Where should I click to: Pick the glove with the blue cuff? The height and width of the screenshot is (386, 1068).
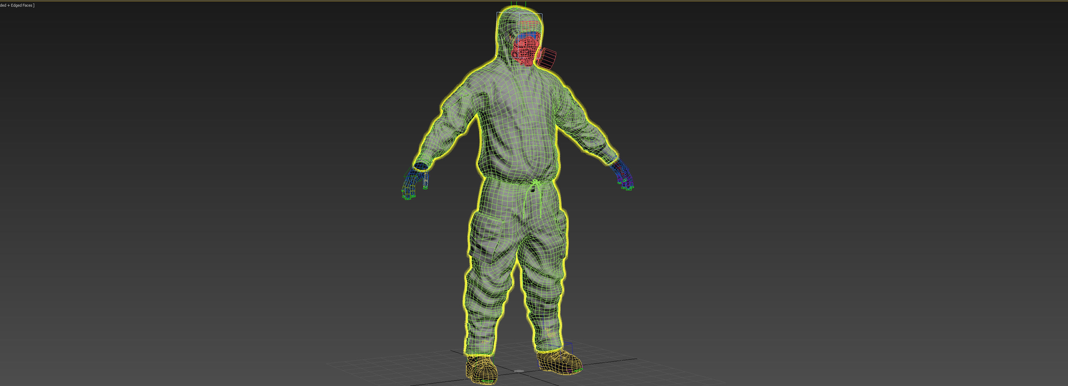point(415,181)
